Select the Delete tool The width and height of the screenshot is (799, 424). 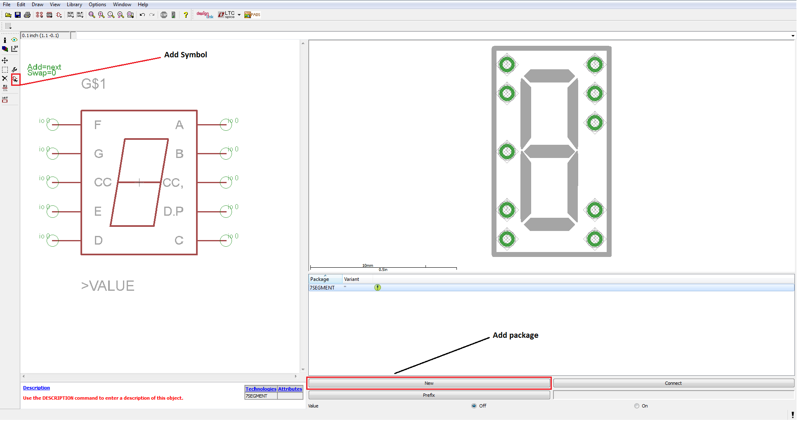pos(5,78)
